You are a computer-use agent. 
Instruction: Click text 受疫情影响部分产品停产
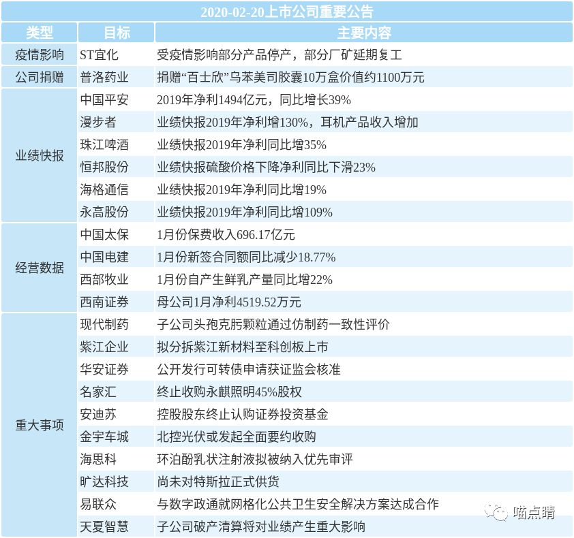pos(224,55)
